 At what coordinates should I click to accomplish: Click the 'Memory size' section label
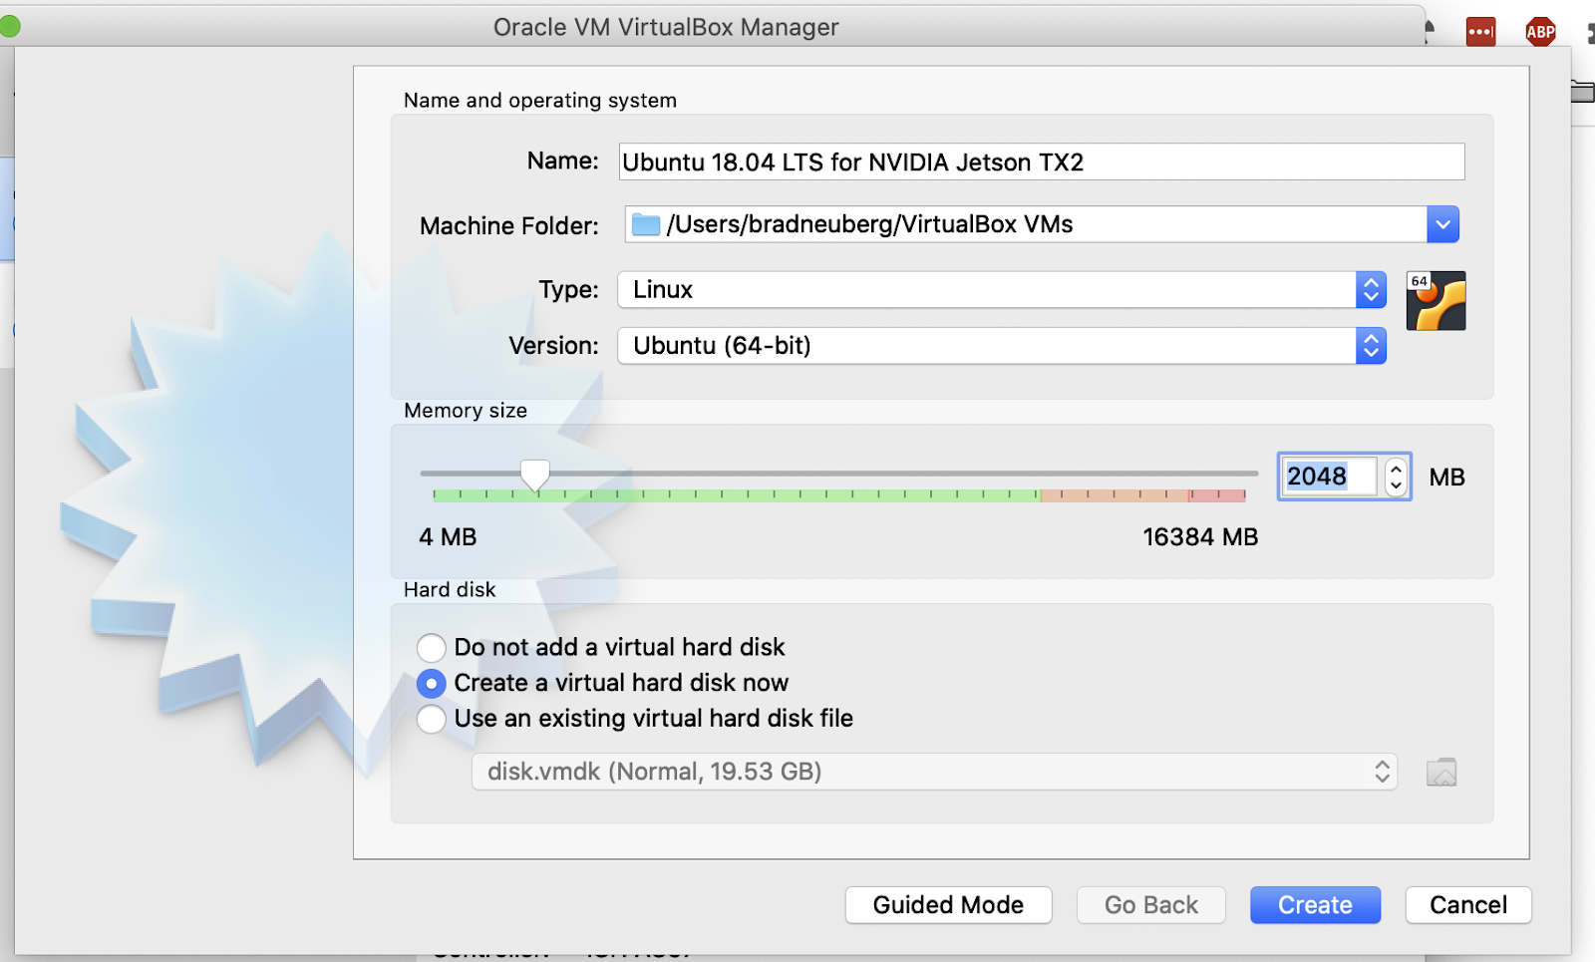(x=466, y=411)
